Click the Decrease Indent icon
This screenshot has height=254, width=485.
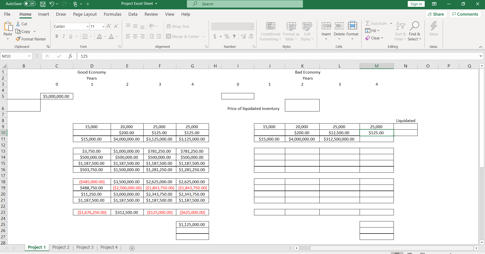click(x=152, y=36)
